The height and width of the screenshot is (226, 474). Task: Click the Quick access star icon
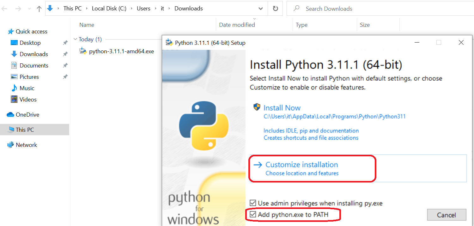click(x=11, y=32)
